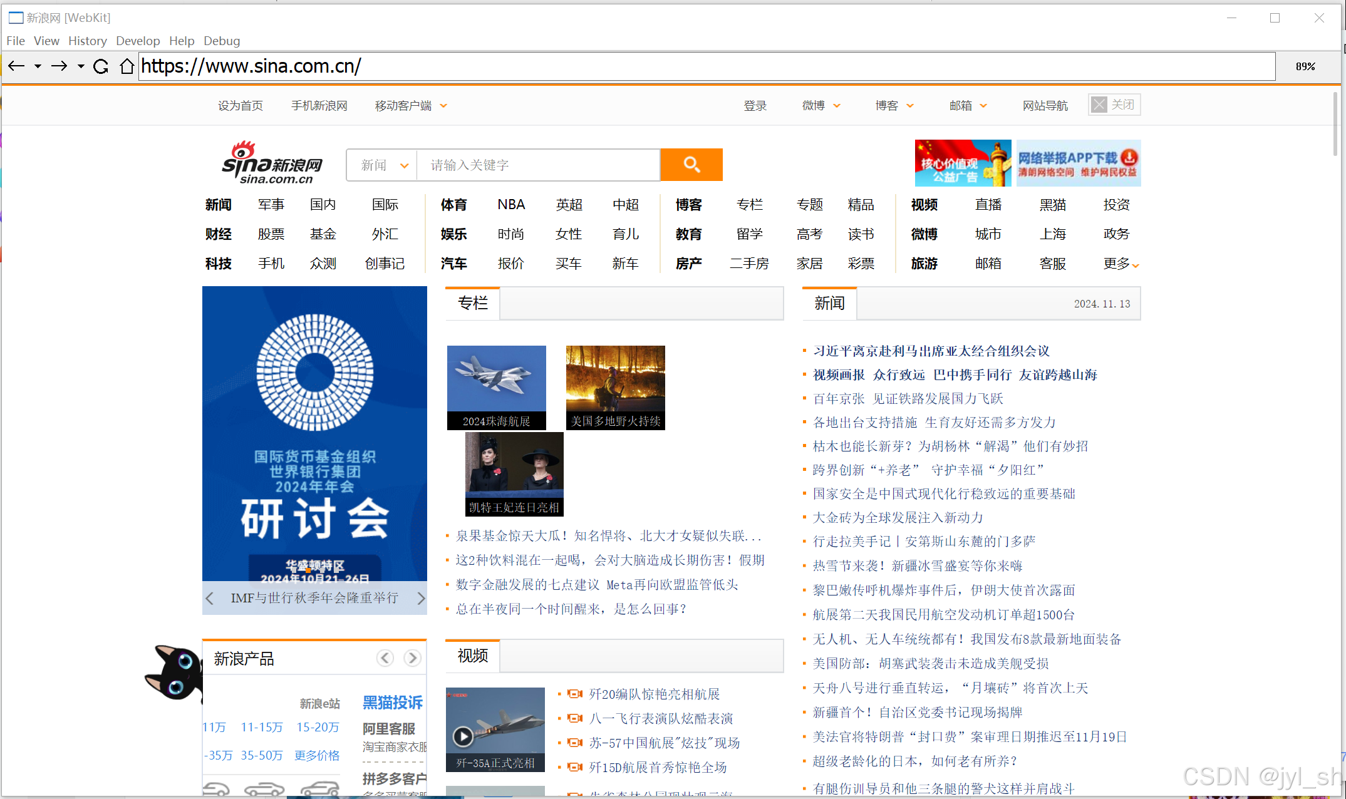
Task: Open the Debug menu
Action: point(222,41)
